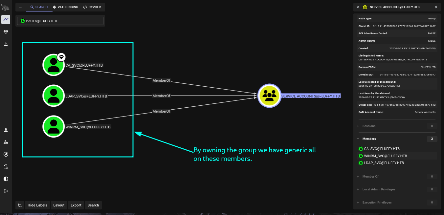Open the administration user-gear icon
The image size is (444, 215).
(x=6, y=142)
